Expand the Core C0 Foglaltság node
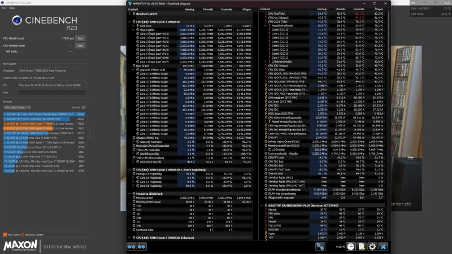Viewport: 452px width, 254px height. [133, 178]
